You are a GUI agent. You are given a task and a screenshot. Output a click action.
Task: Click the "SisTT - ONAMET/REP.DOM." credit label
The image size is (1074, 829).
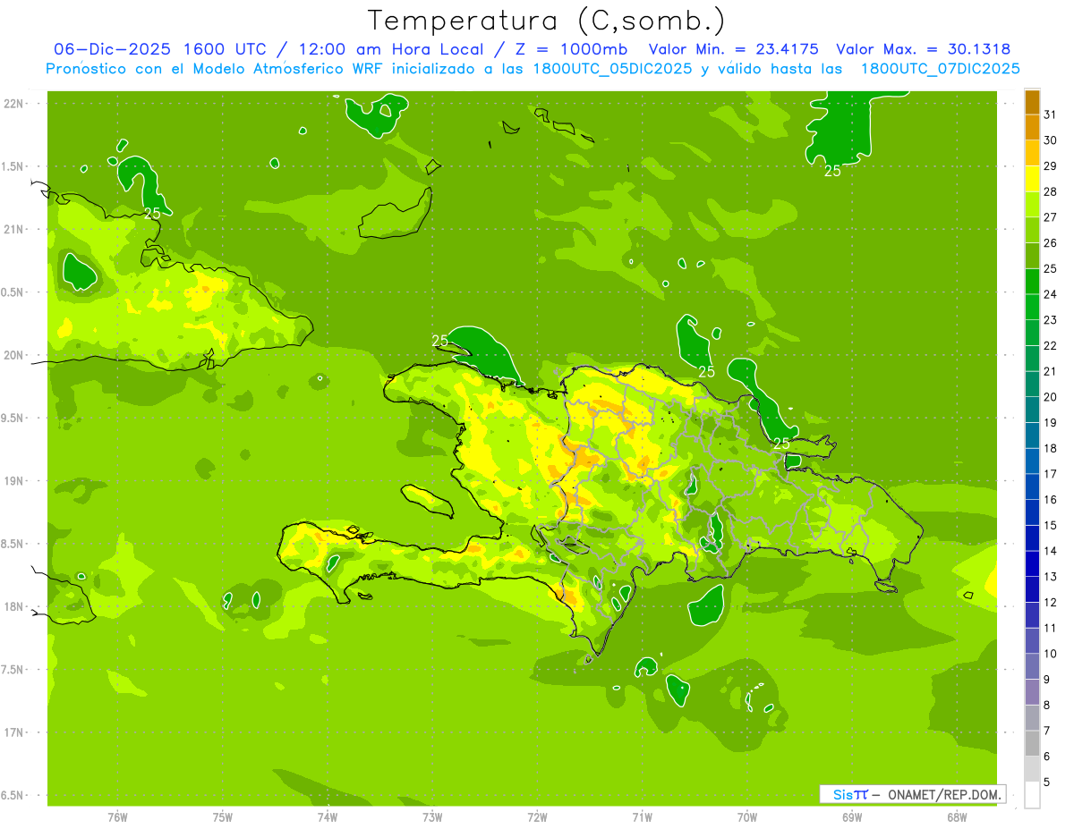(x=912, y=794)
